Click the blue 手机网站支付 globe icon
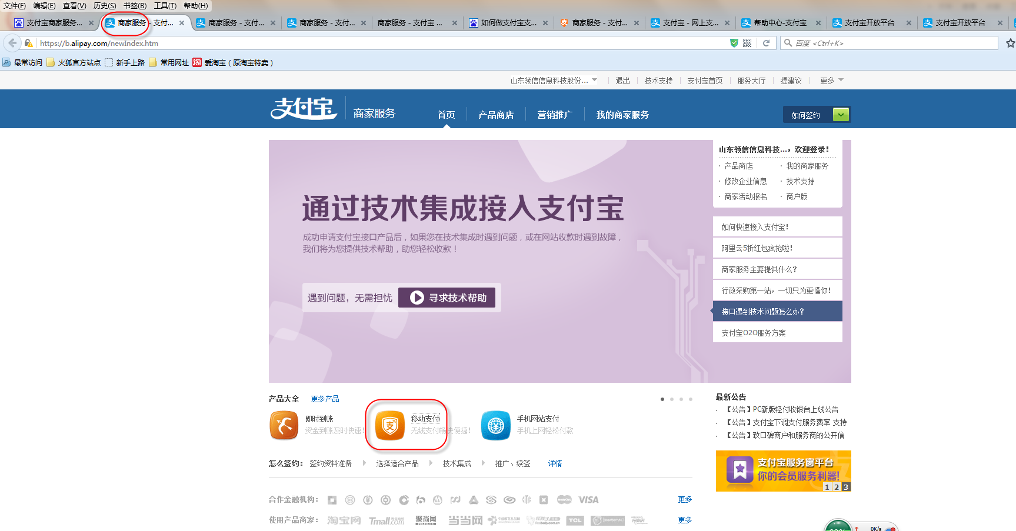Viewport: 1016px width, 531px height. click(x=496, y=425)
